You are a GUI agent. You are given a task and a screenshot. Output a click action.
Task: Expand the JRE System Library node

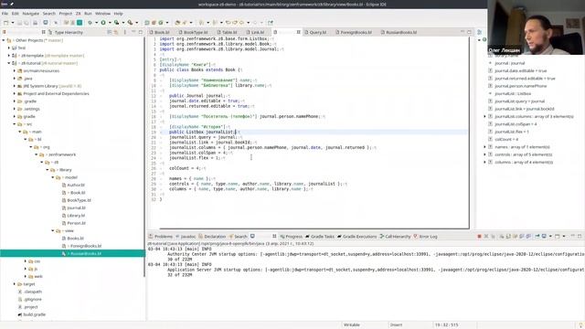[x=15, y=86]
